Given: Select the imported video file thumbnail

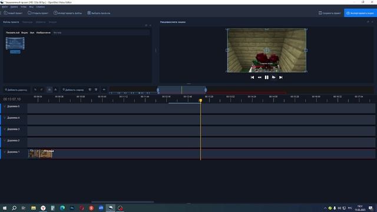Looking at the screenshot, I should pos(15,45).
